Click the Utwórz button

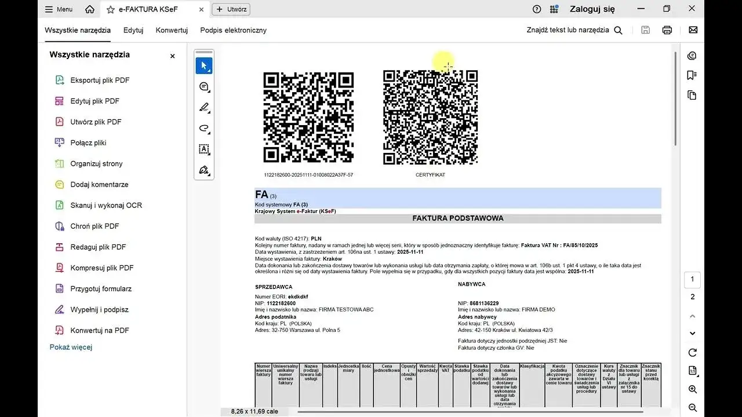[x=231, y=9]
